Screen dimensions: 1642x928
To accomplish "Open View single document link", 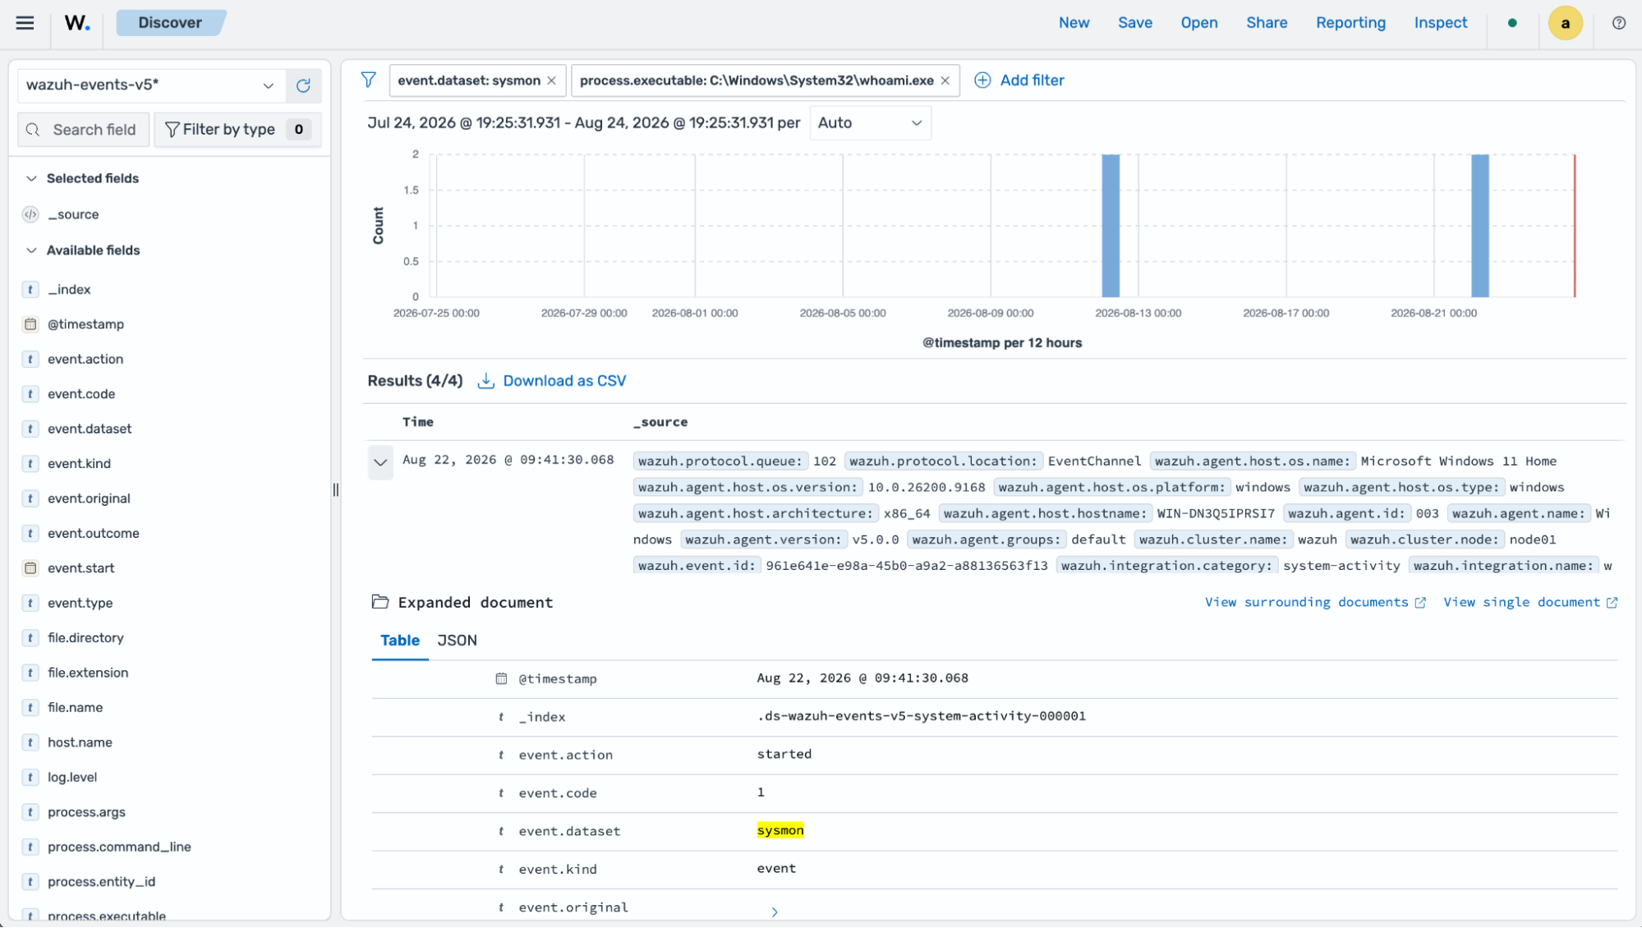I will click(1529, 602).
